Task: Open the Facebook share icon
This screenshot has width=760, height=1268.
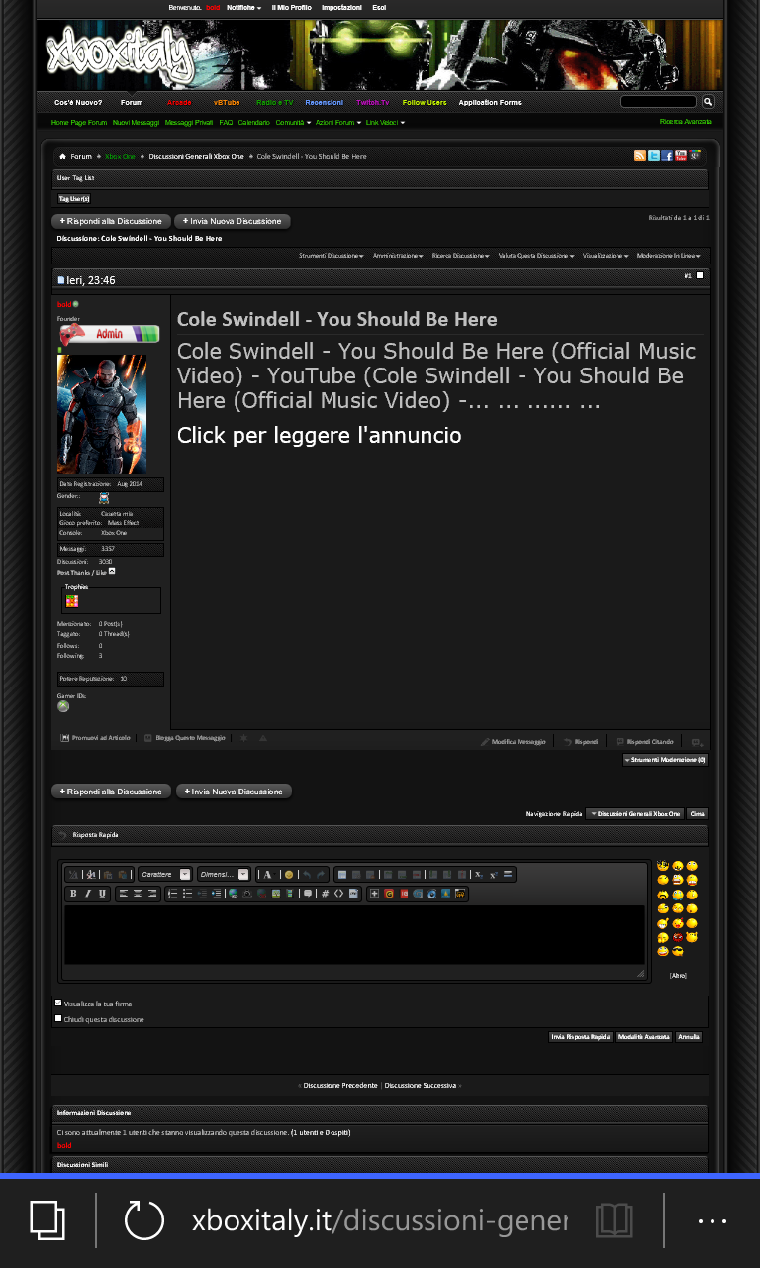Action: pos(667,156)
